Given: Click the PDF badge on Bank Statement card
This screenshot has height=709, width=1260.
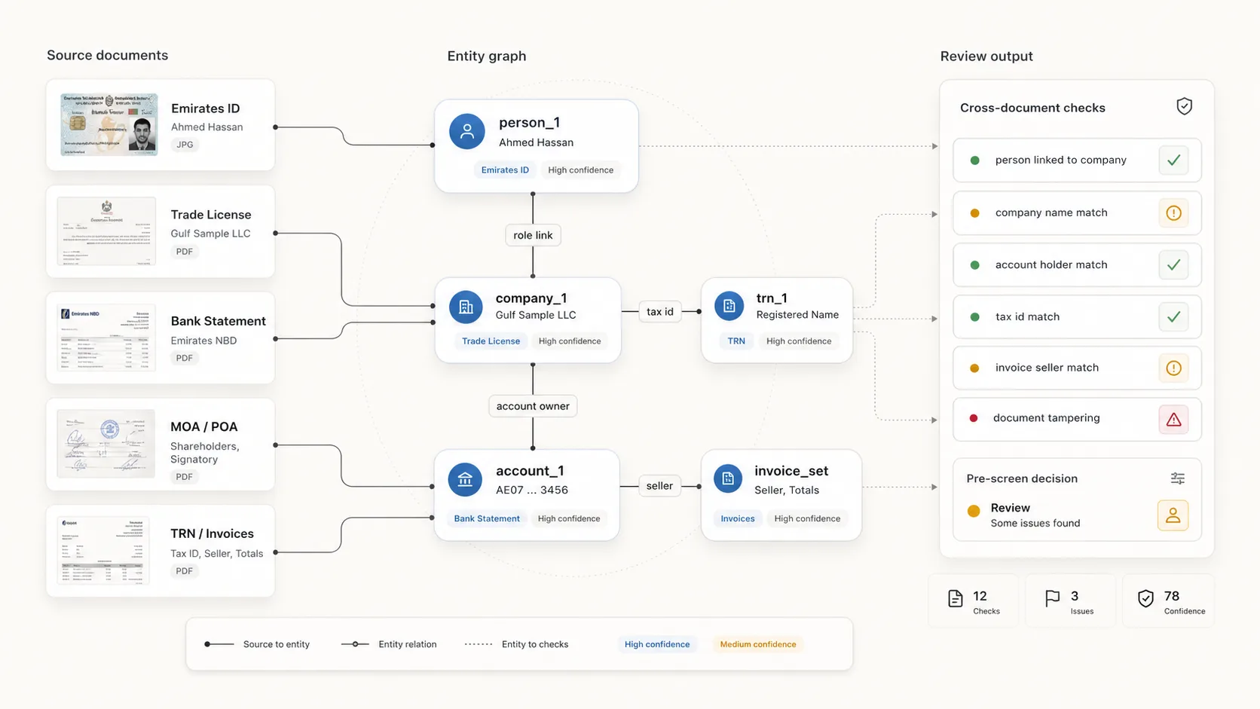Looking at the screenshot, I should point(184,358).
